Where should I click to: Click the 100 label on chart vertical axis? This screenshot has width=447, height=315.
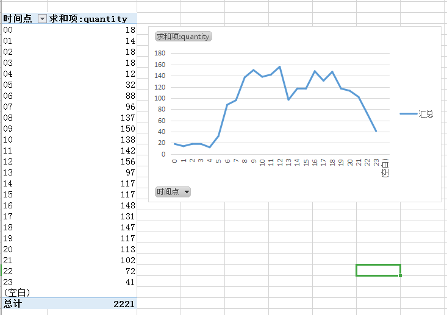pos(160,98)
